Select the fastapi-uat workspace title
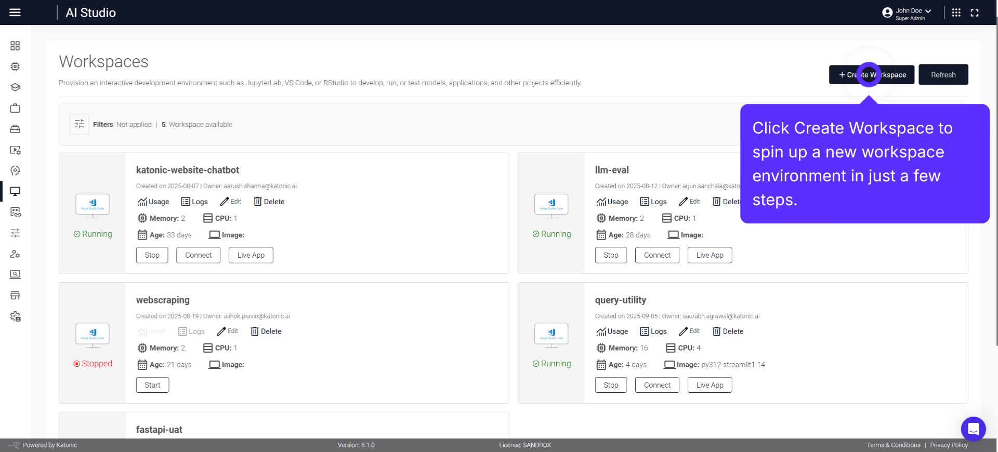Screen dimensions: 998x452 point(159,430)
